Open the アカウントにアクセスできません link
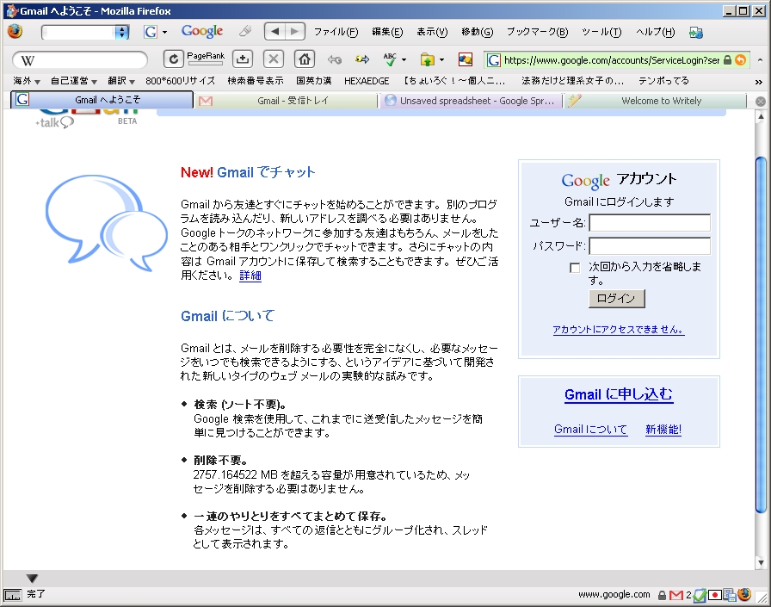Image resolution: width=771 pixels, height=607 pixels. [x=618, y=330]
